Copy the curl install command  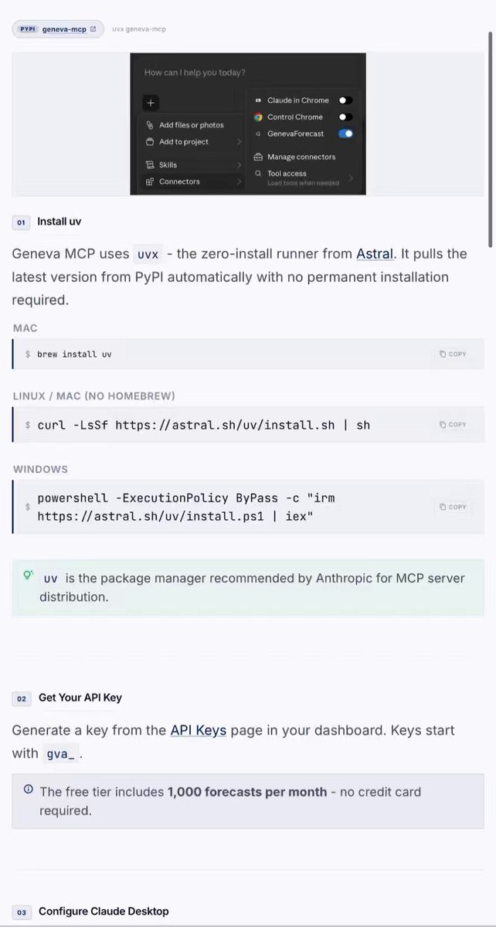[453, 425]
